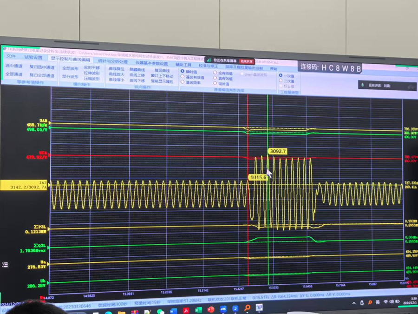Choose the 二次值 radio button
This screenshot has height=314, width=418.
click(281, 80)
